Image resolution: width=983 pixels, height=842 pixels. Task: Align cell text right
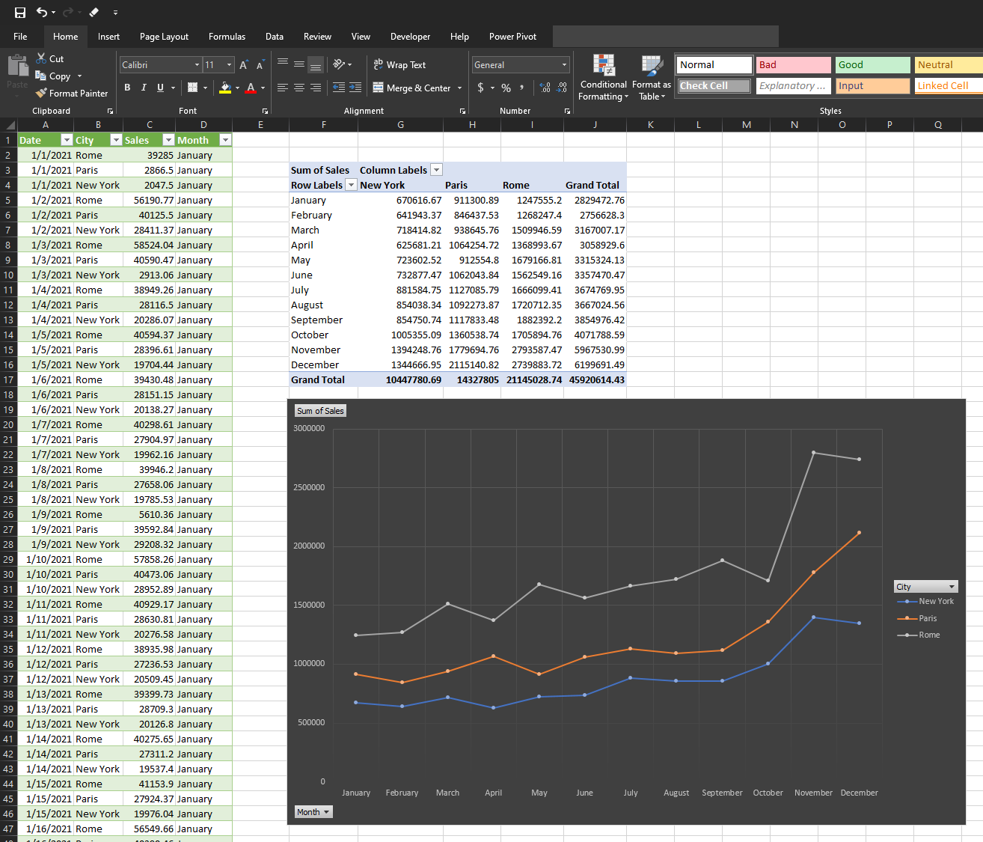tap(316, 88)
